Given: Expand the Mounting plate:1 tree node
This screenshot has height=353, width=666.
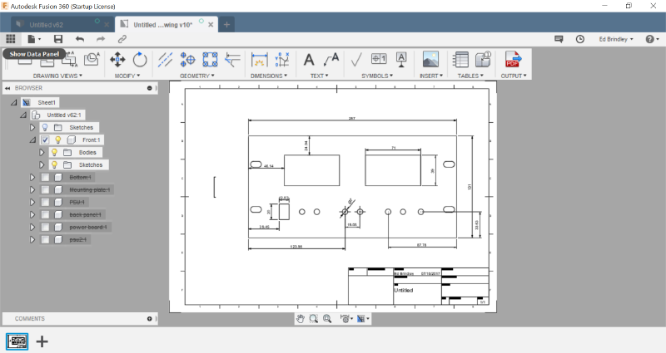Looking at the screenshot, I should point(33,189).
